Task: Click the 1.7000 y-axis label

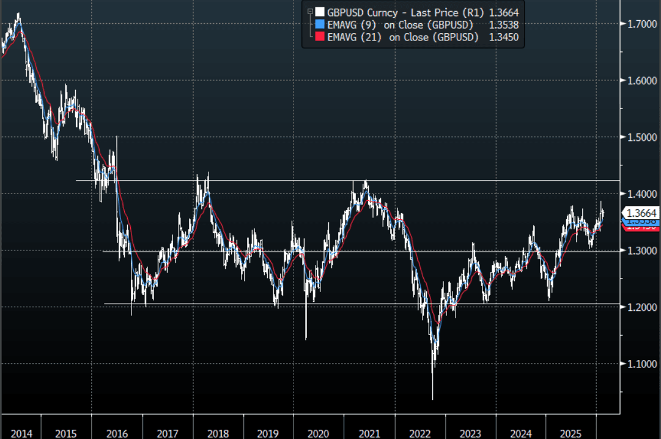Action: pos(642,24)
